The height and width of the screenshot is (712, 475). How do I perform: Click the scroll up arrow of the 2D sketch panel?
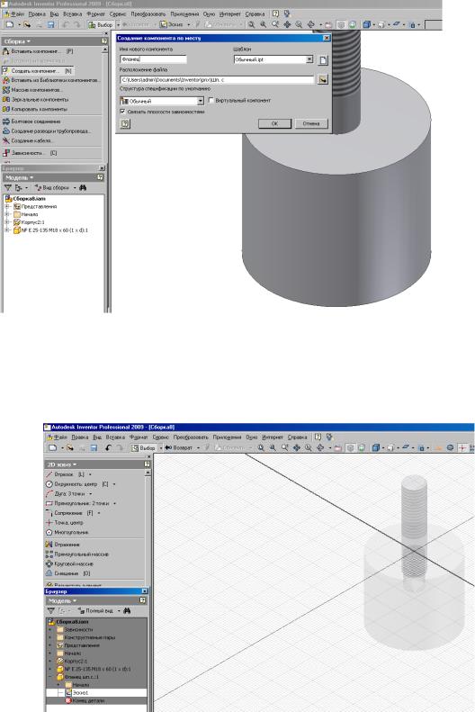[147, 473]
